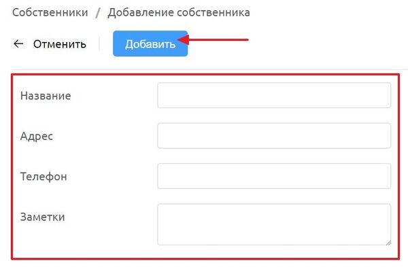Click the blue Добавить button
Viewport: 408px width, 267px height.
coord(150,43)
